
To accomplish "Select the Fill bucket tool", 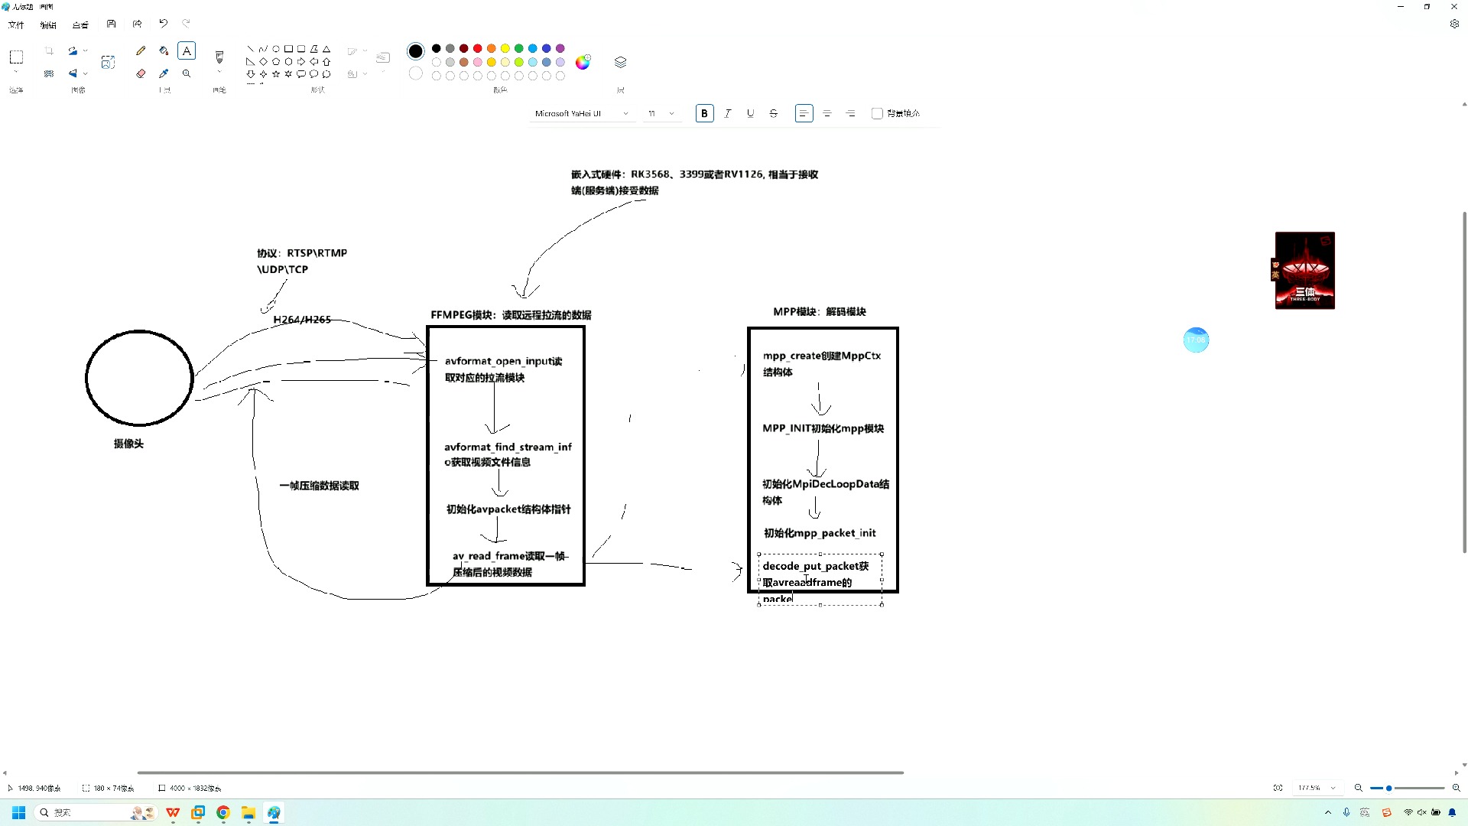I will coord(164,50).
